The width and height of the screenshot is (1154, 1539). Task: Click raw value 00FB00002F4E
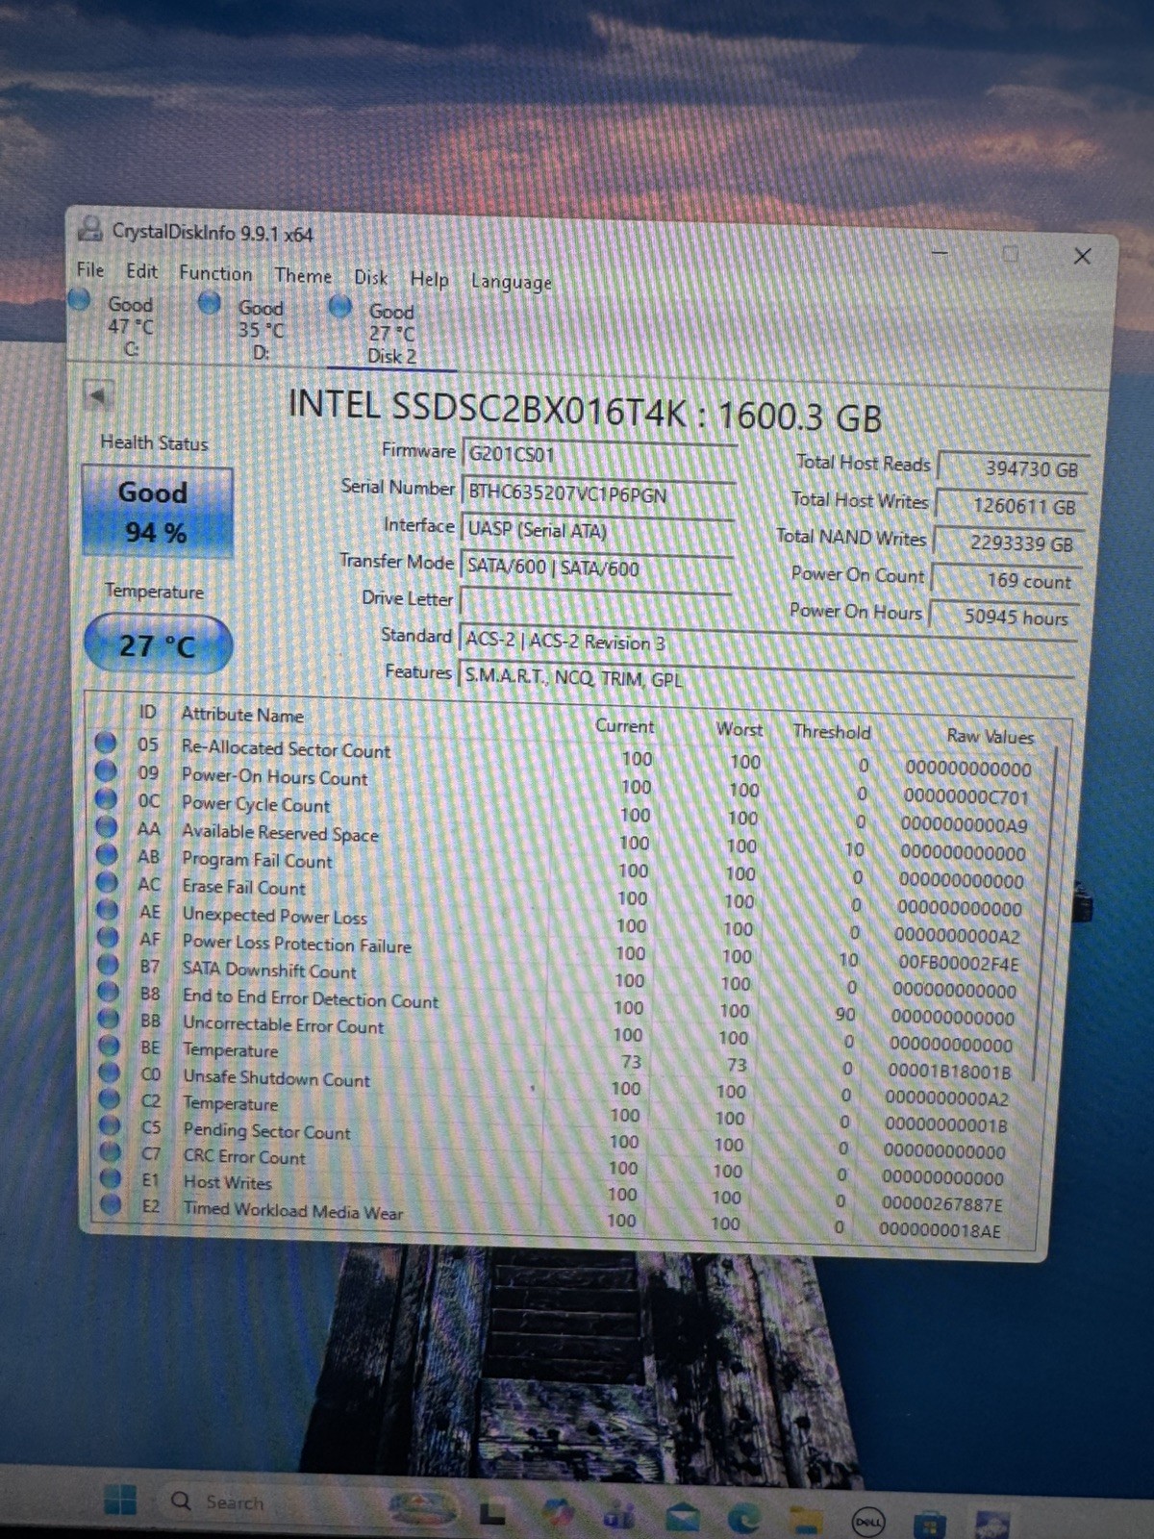(x=958, y=963)
